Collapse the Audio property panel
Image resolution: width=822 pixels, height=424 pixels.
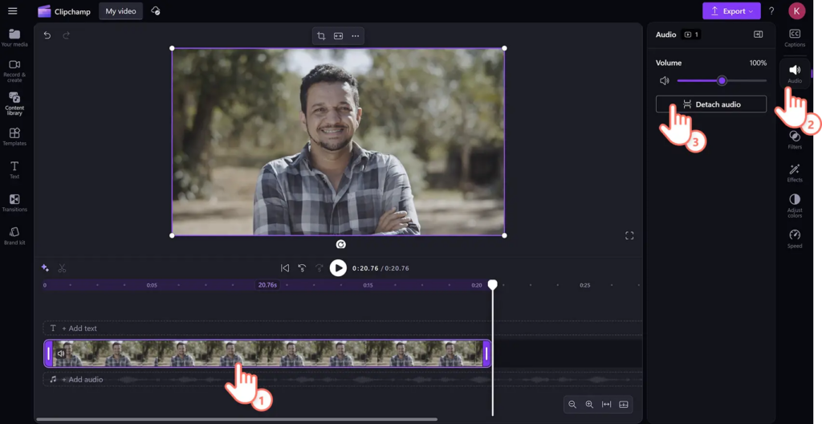click(x=758, y=35)
